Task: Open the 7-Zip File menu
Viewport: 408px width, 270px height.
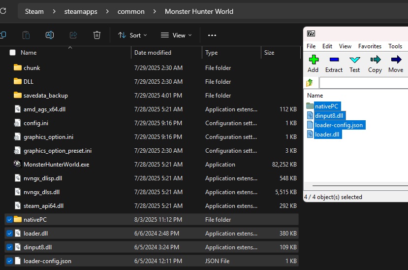Action: pos(311,46)
